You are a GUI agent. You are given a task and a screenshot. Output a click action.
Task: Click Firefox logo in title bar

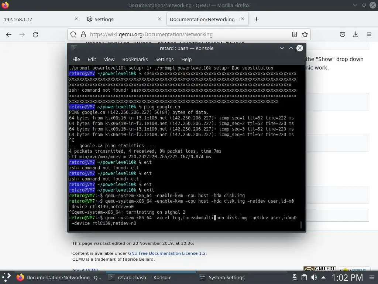pos(5,5)
